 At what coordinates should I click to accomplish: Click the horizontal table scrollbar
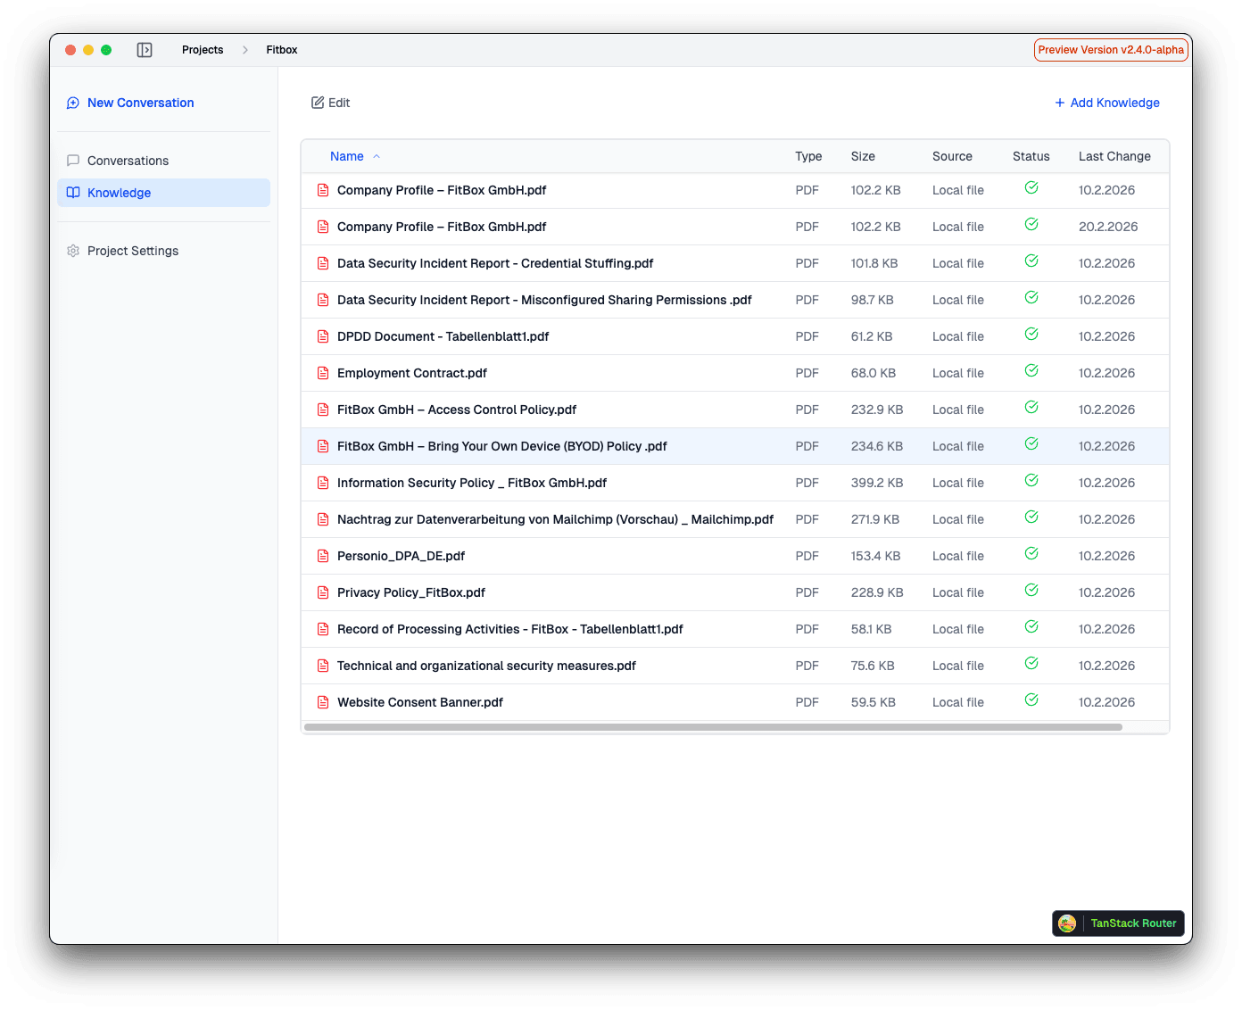point(712,727)
